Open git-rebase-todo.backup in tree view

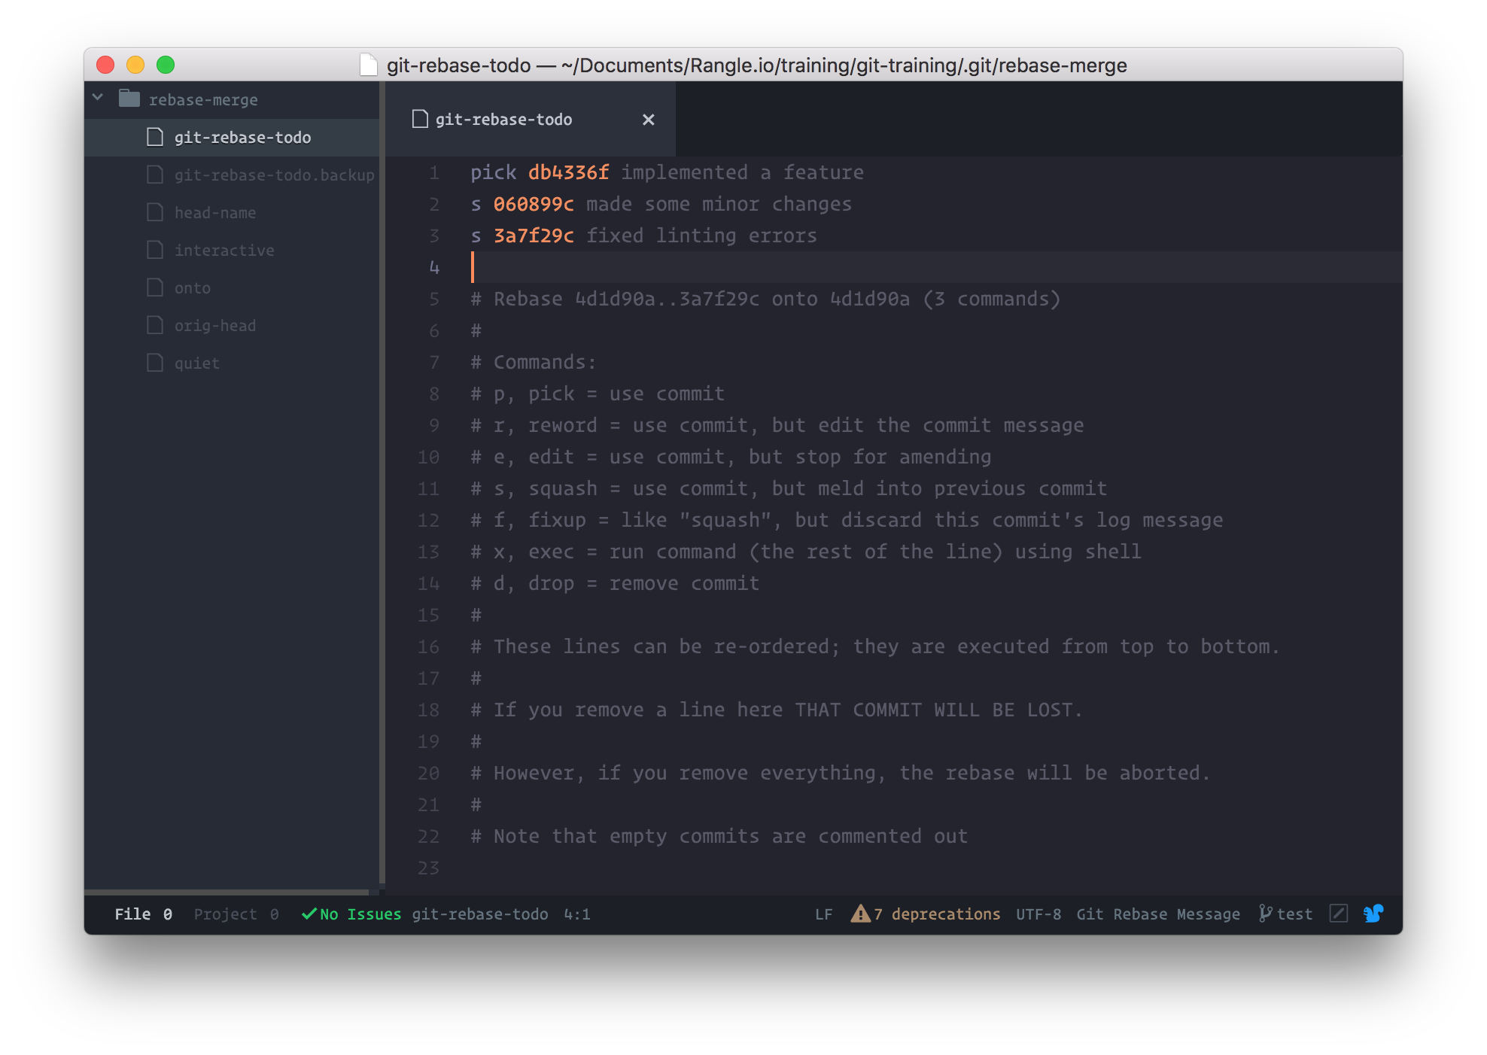click(274, 175)
